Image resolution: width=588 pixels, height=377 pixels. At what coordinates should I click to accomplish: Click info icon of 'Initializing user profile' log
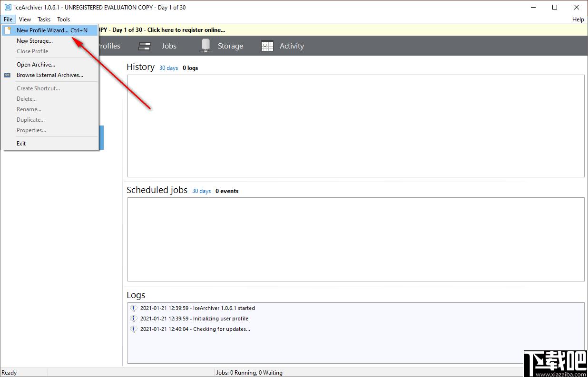(134, 319)
